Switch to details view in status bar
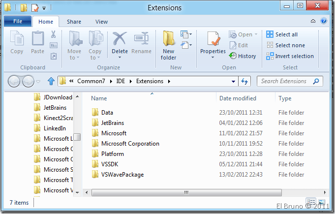The width and height of the screenshot is (335, 214). click(x=311, y=202)
